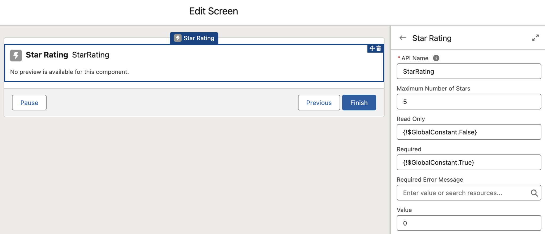Edit the Maximum Number of Stars field
The width and height of the screenshot is (545, 234).
pyautogui.click(x=469, y=102)
